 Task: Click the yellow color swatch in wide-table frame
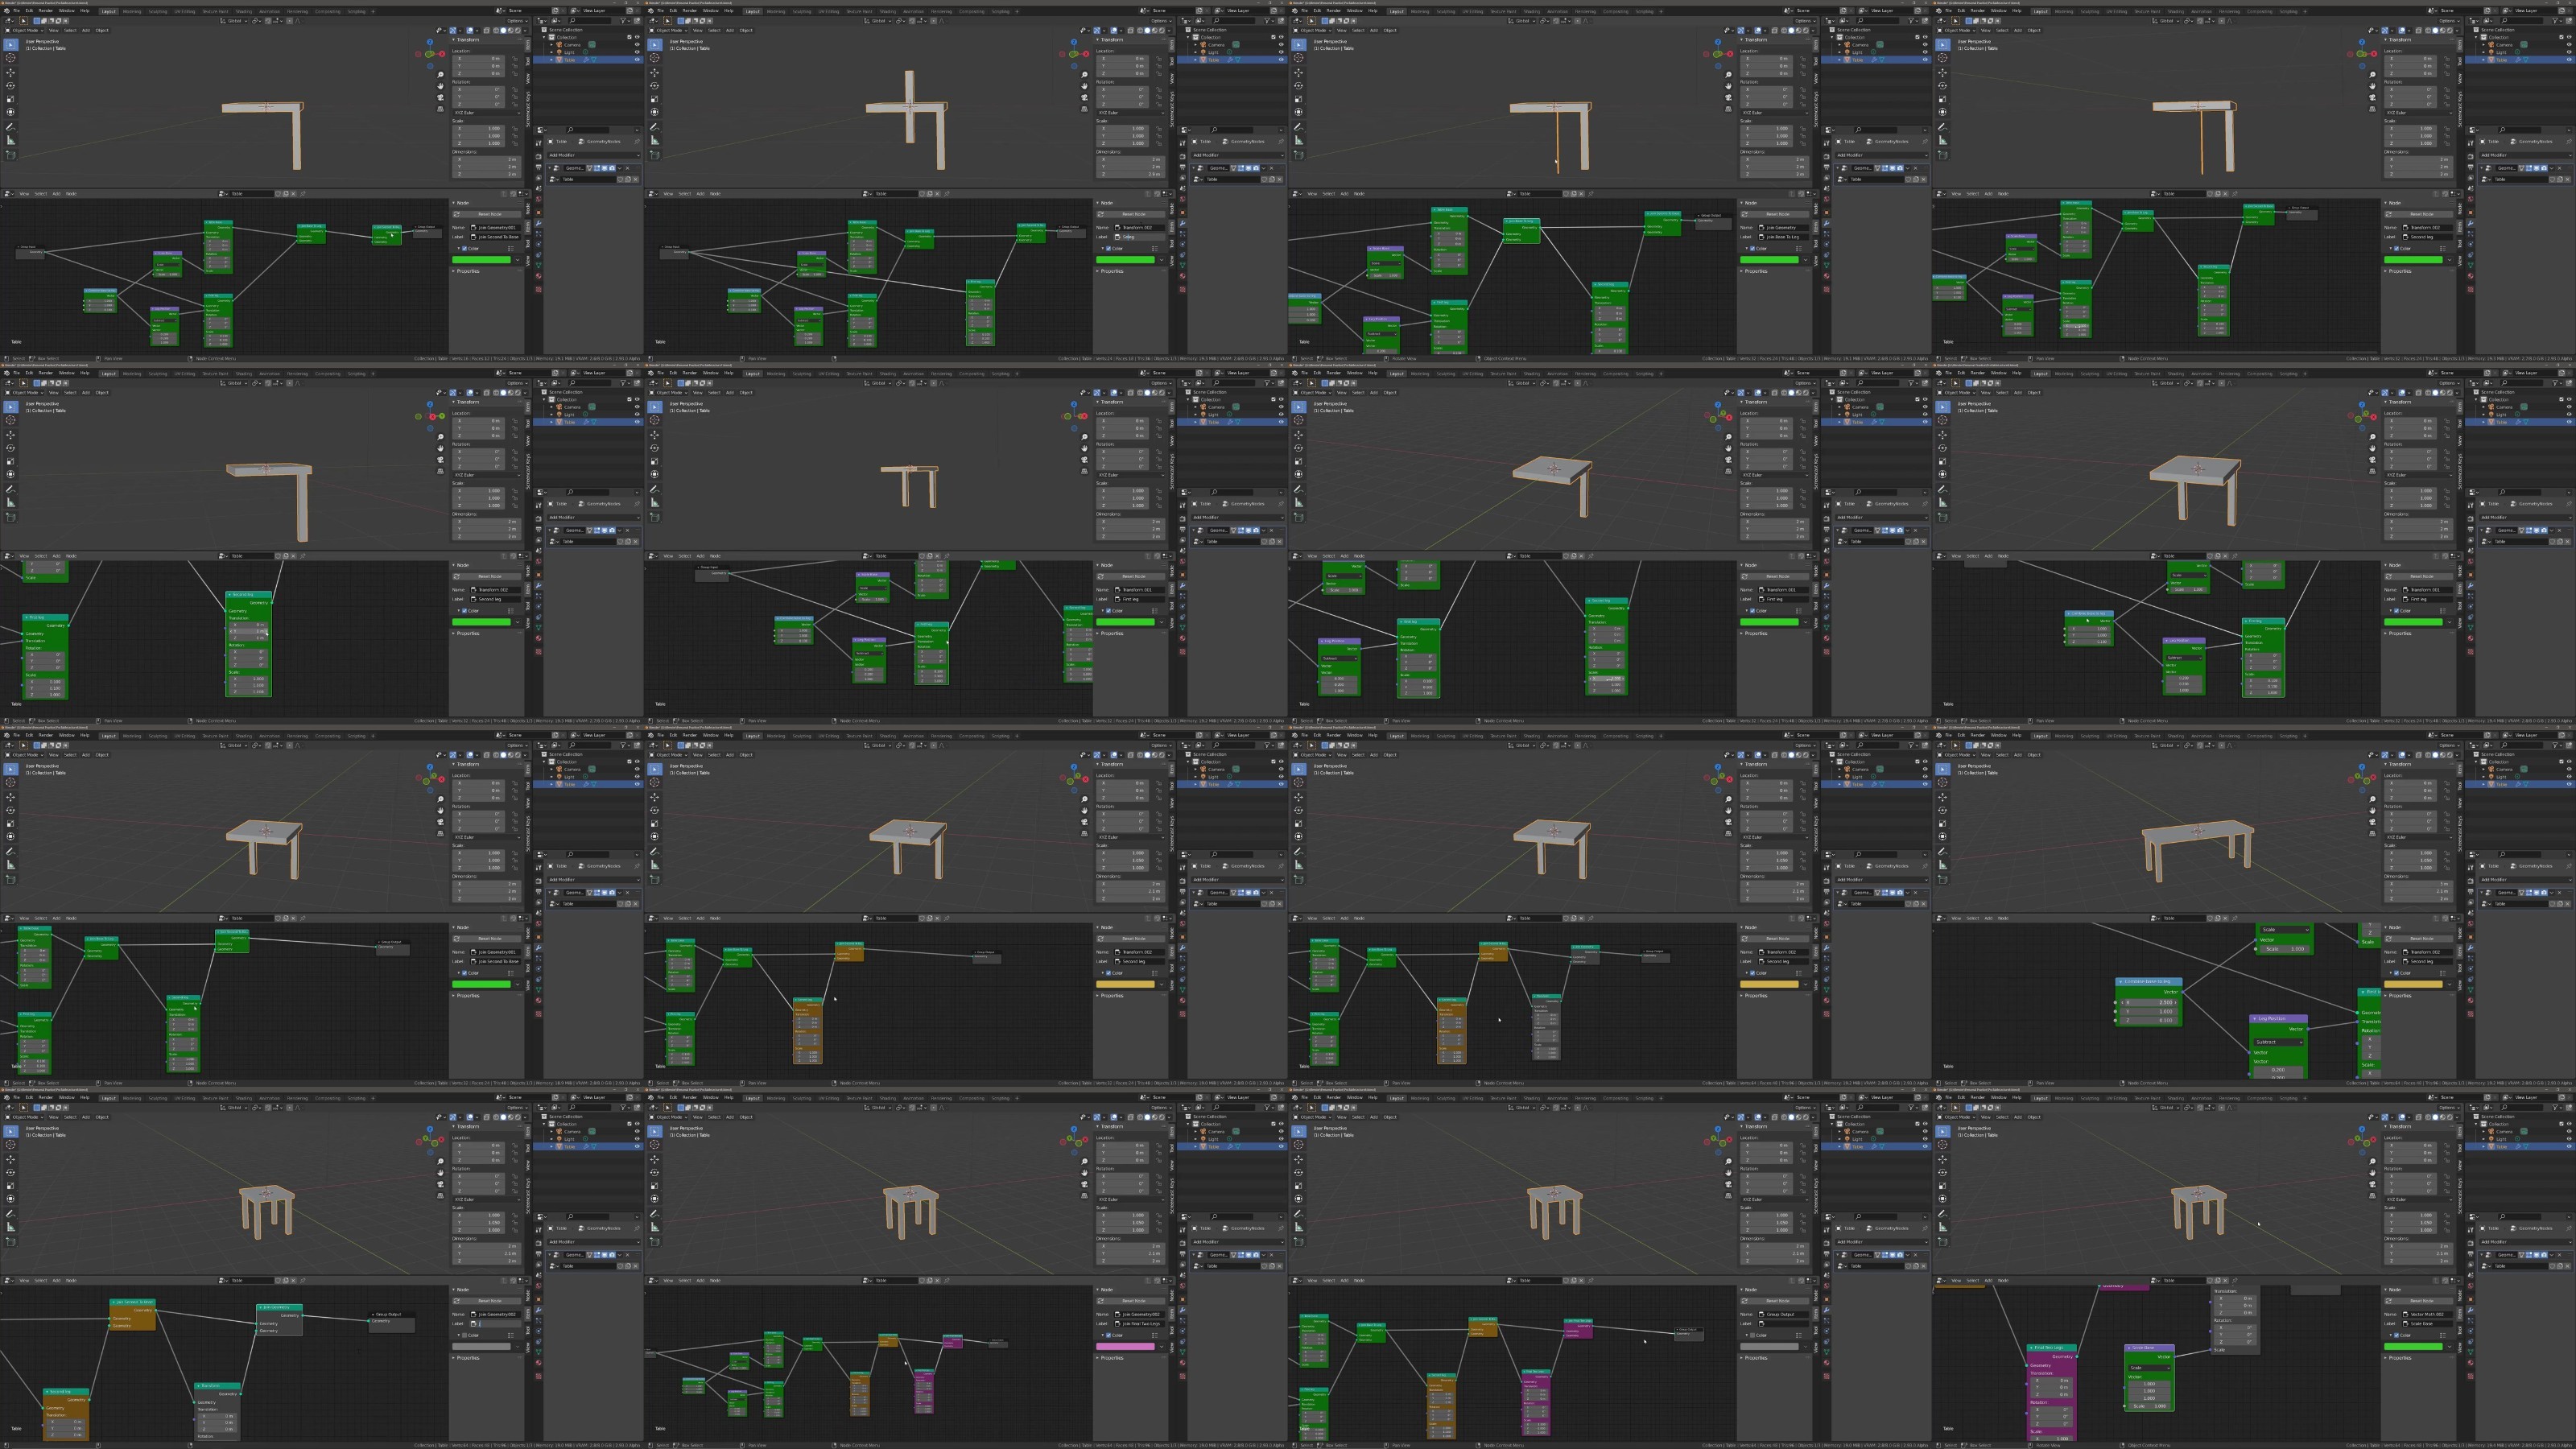pyautogui.click(x=2414, y=984)
